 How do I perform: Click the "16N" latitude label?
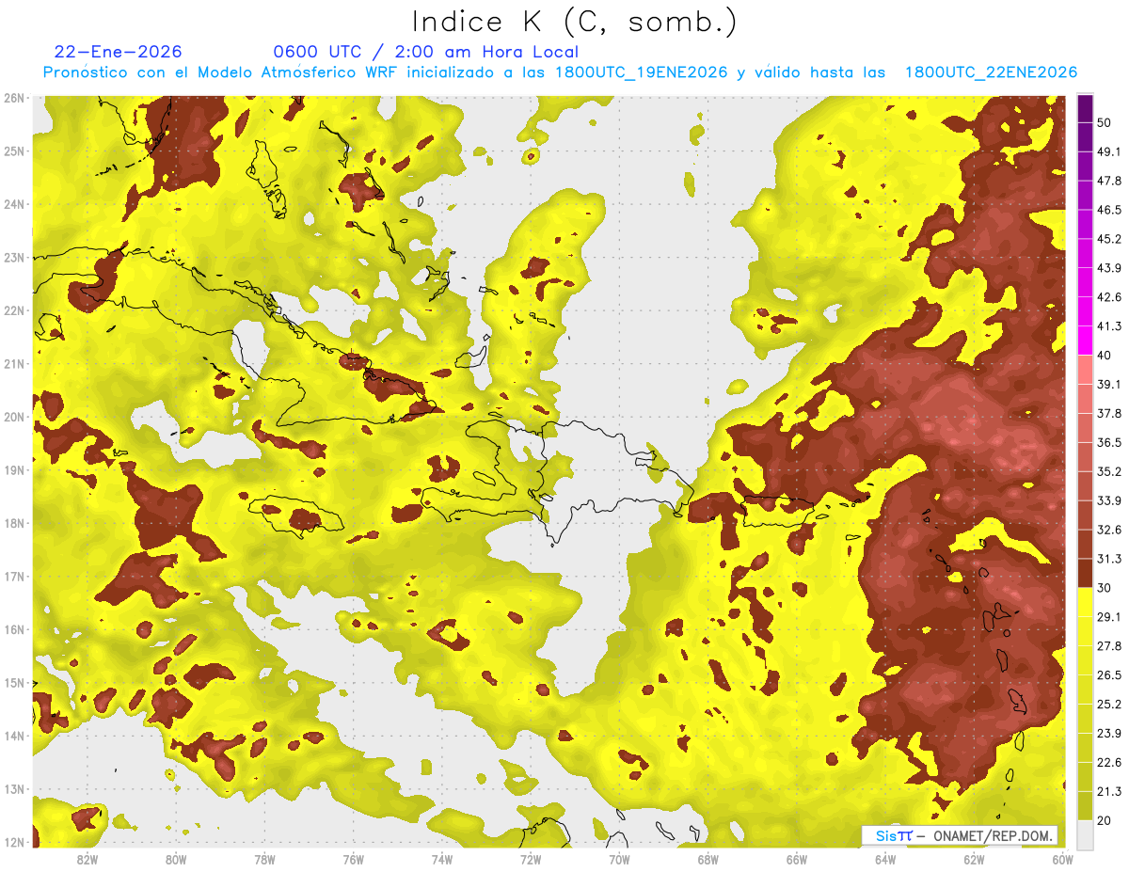[14, 629]
